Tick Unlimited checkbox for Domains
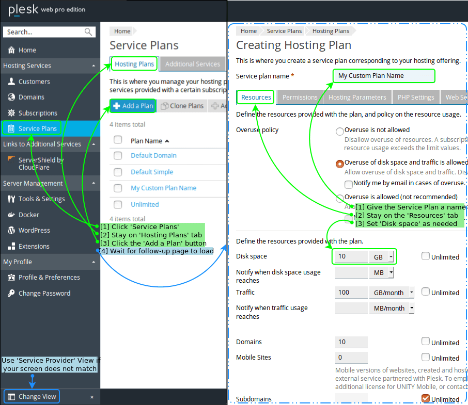 [426, 341]
